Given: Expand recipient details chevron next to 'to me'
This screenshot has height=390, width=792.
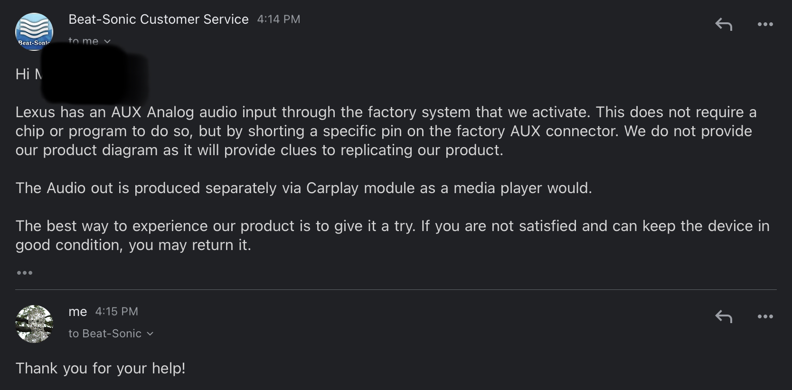Looking at the screenshot, I should point(107,42).
